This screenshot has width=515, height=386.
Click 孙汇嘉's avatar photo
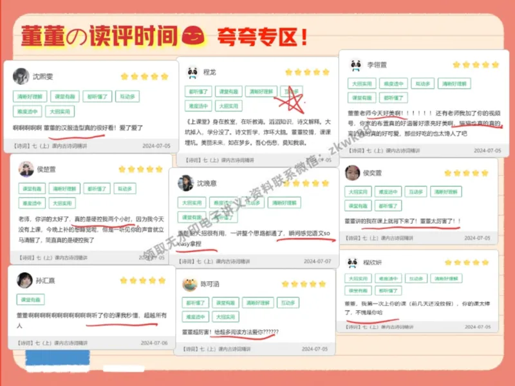(x=24, y=280)
